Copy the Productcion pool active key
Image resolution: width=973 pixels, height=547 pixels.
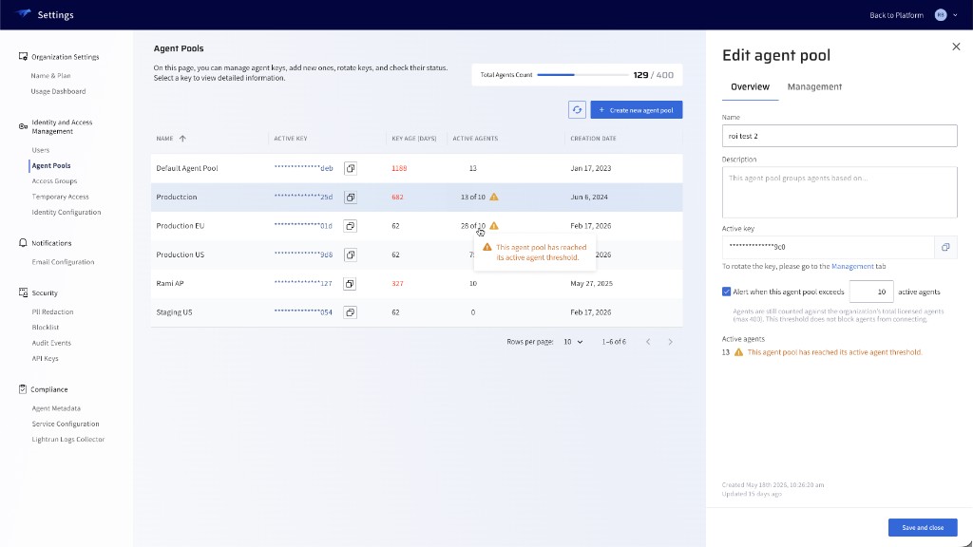[x=350, y=198]
